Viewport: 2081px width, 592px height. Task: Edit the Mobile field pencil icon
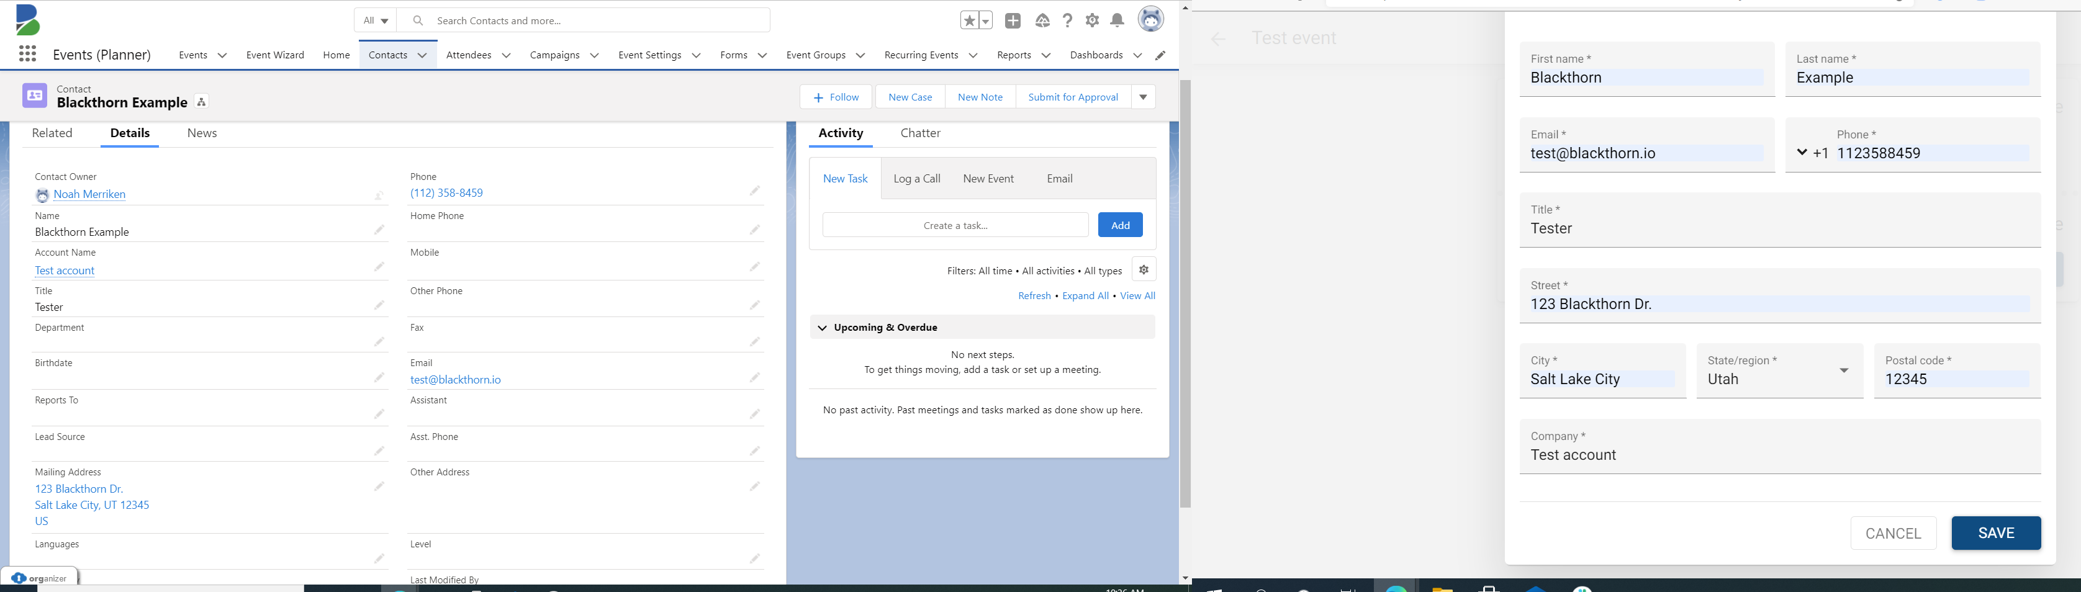tap(754, 266)
